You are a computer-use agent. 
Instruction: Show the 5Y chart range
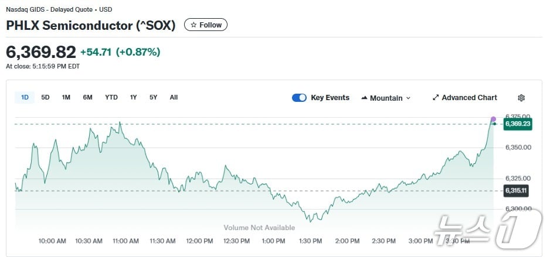click(x=153, y=97)
